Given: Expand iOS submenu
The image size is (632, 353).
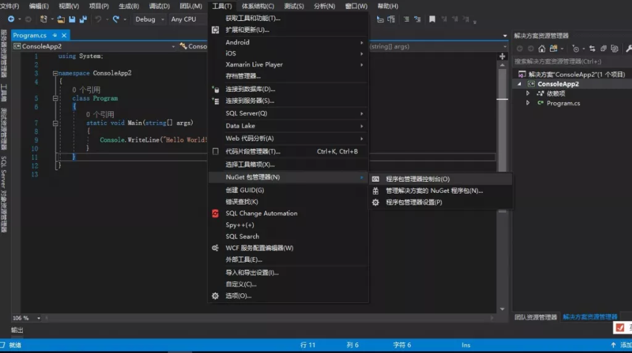Looking at the screenshot, I should 362,54.
